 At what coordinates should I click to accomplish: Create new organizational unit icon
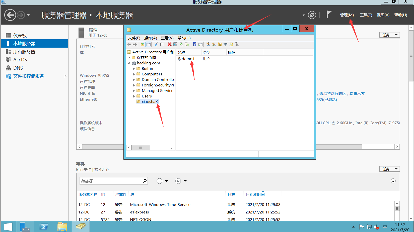pyautogui.click(x=220, y=45)
